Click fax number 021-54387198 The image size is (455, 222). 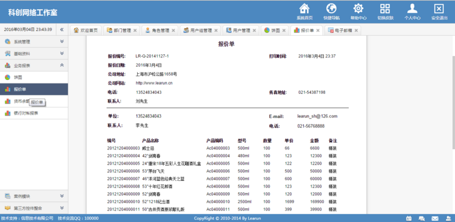click(312, 93)
